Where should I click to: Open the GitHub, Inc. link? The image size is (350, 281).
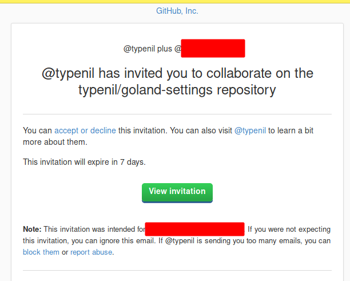point(177,11)
